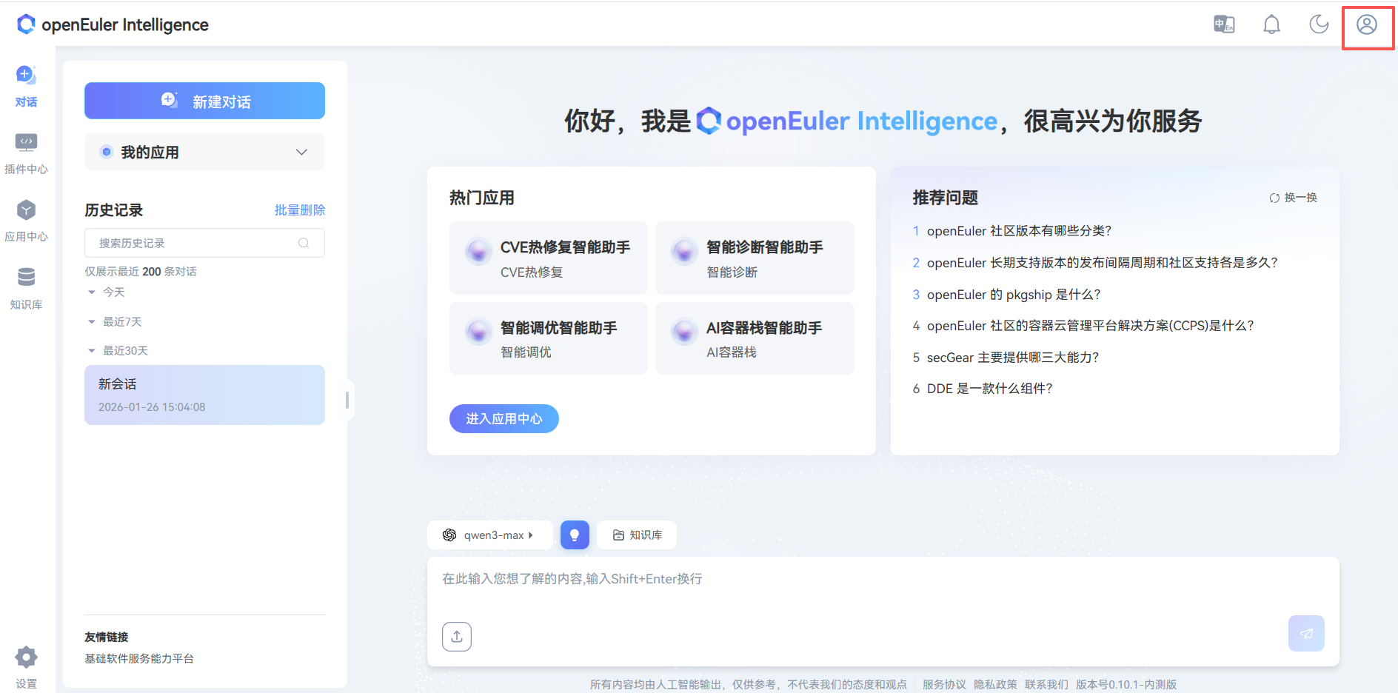Collapse the 最近30天 history group

118,350
